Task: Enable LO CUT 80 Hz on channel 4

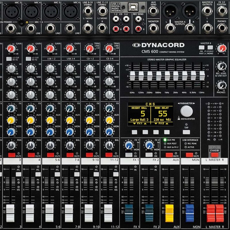Action: click(28, 59)
